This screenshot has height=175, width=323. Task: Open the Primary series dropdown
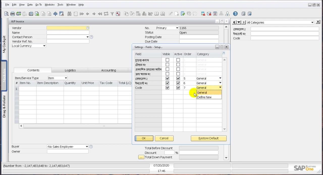177,28
